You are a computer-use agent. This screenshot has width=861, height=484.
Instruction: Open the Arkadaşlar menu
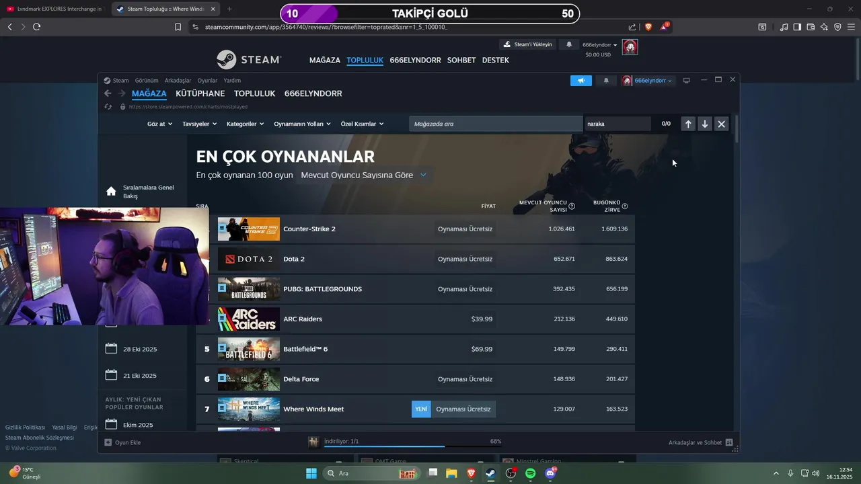(178, 81)
